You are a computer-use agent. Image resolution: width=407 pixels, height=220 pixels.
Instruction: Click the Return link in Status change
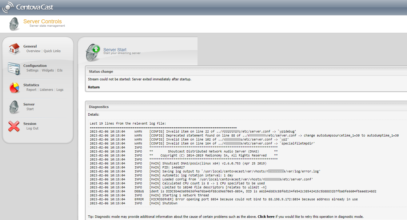94,87
